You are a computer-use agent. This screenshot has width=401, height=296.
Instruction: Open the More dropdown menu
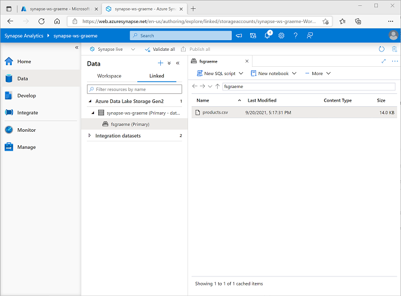(318, 73)
